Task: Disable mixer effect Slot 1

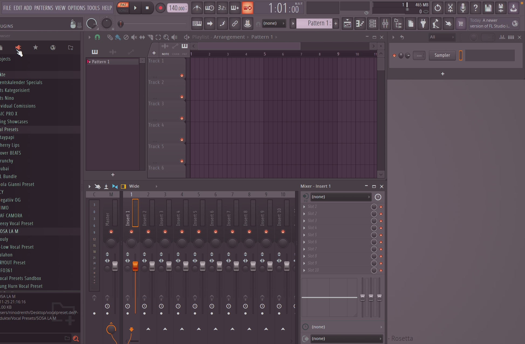Action: coord(381,207)
